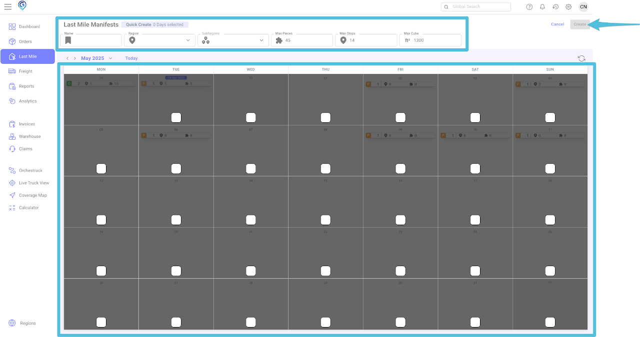
Task: Click the Max Pieces field
Action: pyautogui.click(x=302, y=40)
